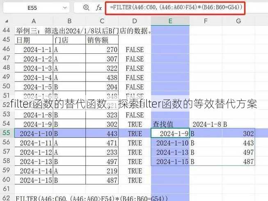Click the Name Box showing E55

pos(36,8)
